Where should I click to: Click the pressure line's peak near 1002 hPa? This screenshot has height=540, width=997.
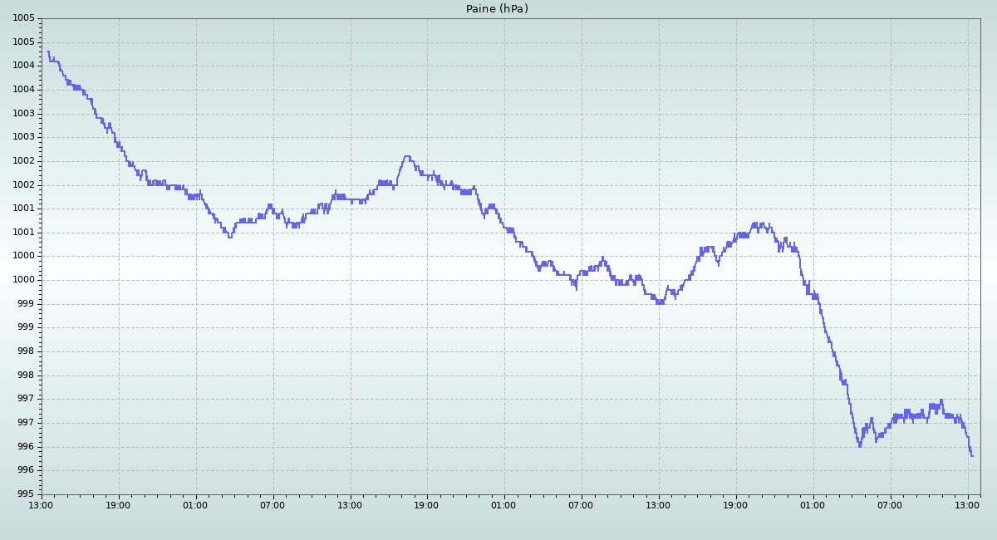[x=406, y=156]
